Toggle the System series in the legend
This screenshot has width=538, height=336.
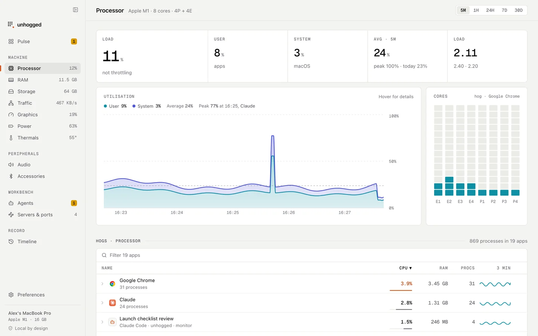tap(146, 106)
